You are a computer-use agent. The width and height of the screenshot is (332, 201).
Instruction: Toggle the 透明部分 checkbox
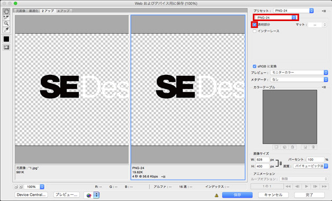coord(254,25)
